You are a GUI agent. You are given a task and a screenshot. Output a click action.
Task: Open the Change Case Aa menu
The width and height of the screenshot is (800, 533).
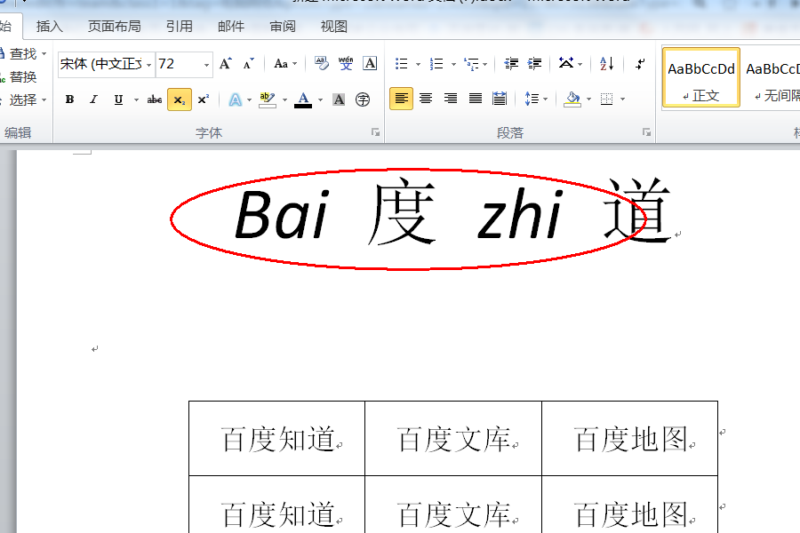285,64
